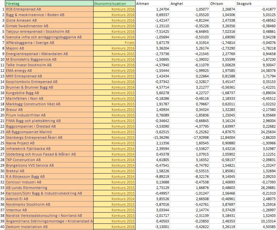Screen dimensions: 277x230
Task: Select Markbygg Construction Väst AB cell
Action: coord(49,104)
